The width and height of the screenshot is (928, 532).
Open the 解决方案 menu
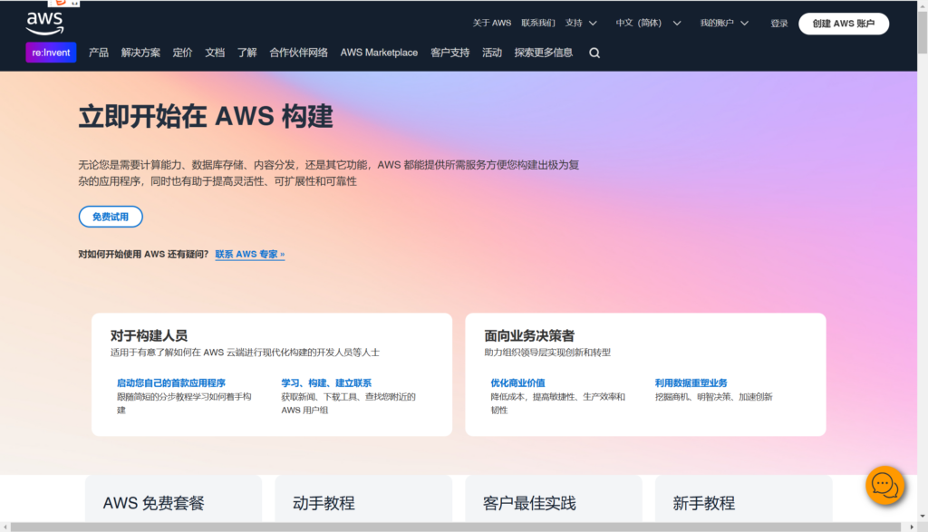click(141, 53)
